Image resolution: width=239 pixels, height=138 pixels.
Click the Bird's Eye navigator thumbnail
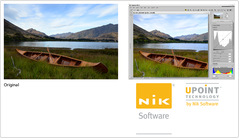pos(218,16)
